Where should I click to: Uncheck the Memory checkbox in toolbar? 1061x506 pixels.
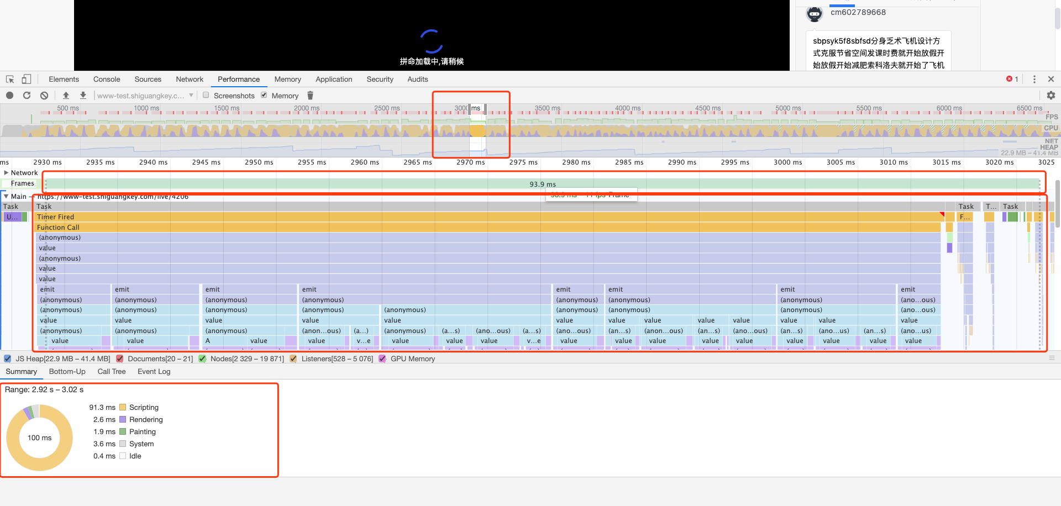(264, 95)
